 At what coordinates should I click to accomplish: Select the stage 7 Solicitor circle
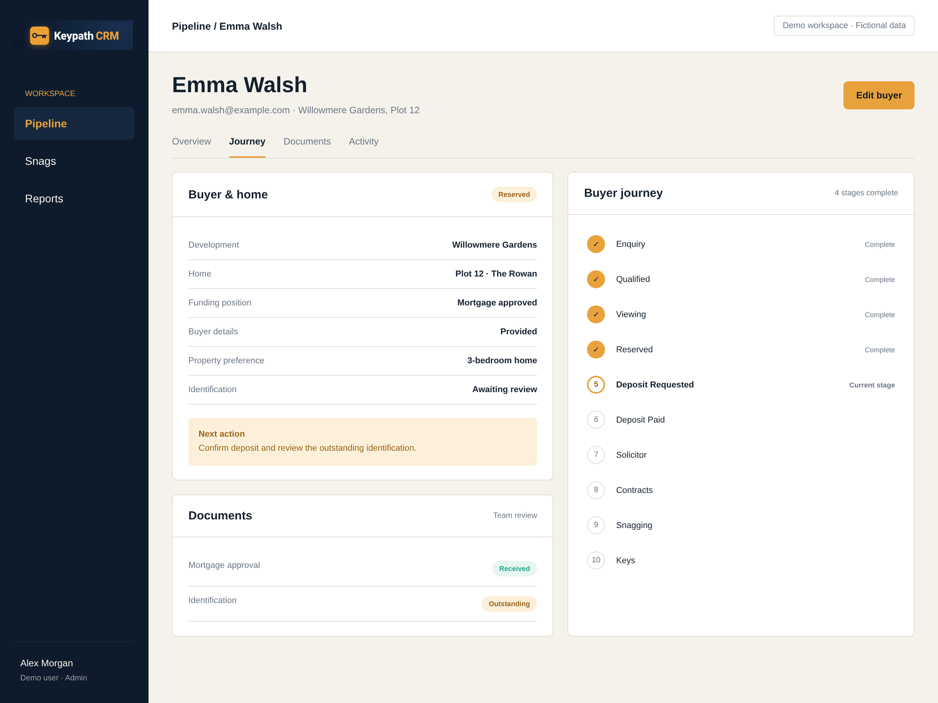pyautogui.click(x=596, y=455)
